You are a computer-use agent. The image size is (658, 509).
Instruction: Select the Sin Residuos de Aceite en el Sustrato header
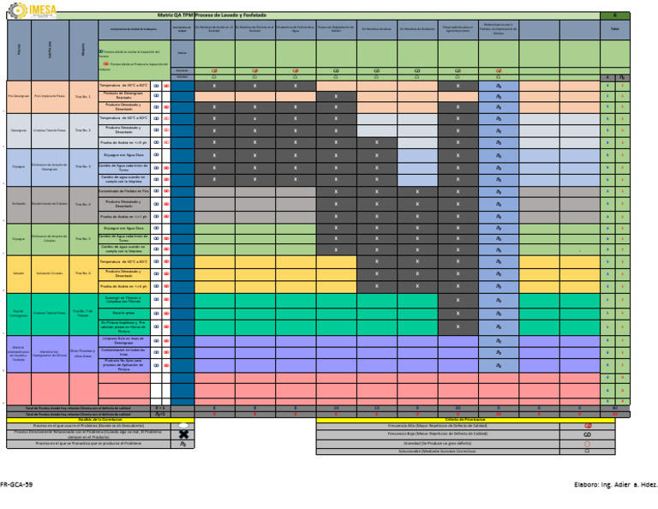tap(214, 29)
